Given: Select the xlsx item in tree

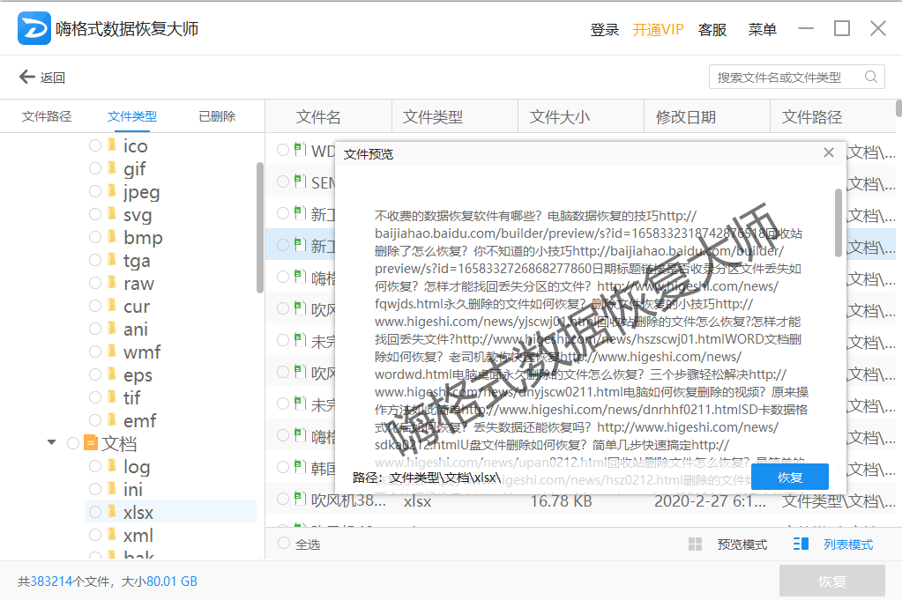Looking at the screenshot, I should click(171, 512).
